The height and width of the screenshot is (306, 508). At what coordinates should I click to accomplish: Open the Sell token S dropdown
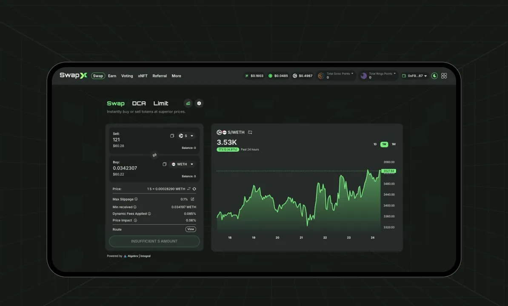click(x=186, y=136)
